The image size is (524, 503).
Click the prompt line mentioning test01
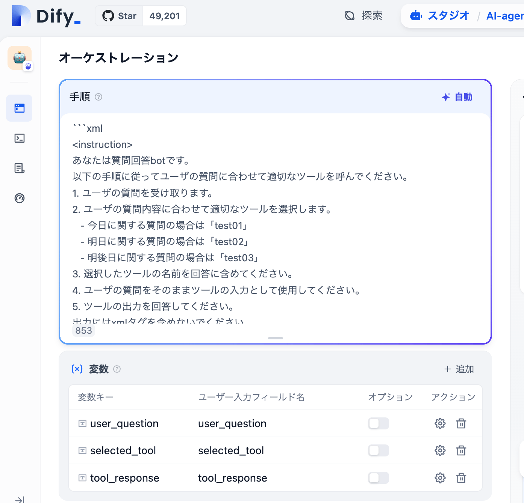pyautogui.click(x=165, y=225)
